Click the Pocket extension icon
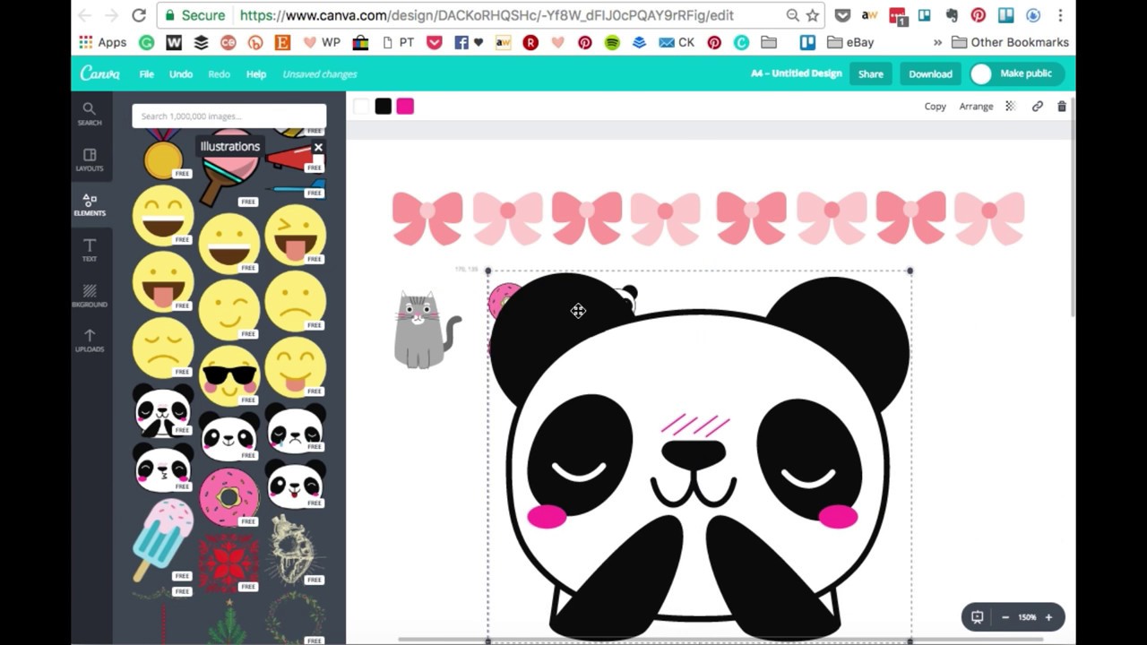Viewport: 1147px width, 645px height. [x=842, y=15]
